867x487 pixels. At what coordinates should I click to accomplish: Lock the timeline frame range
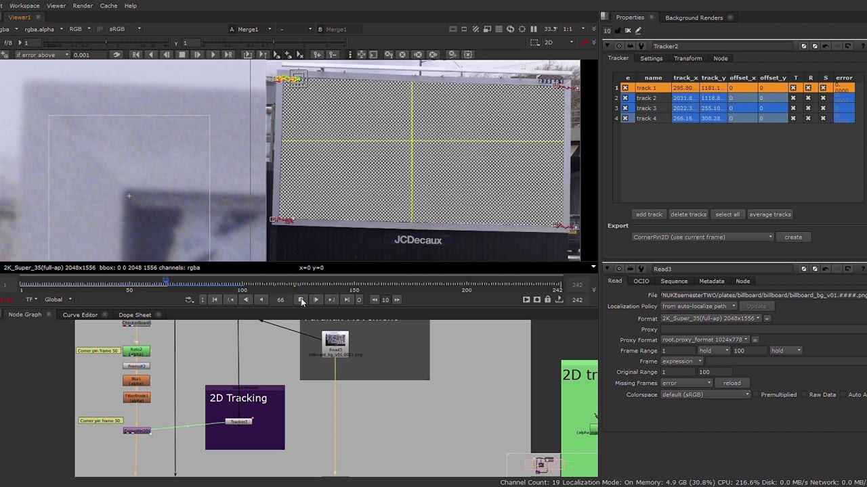548,300
